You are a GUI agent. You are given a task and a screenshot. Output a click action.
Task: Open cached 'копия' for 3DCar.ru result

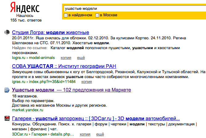coord(85,134)
